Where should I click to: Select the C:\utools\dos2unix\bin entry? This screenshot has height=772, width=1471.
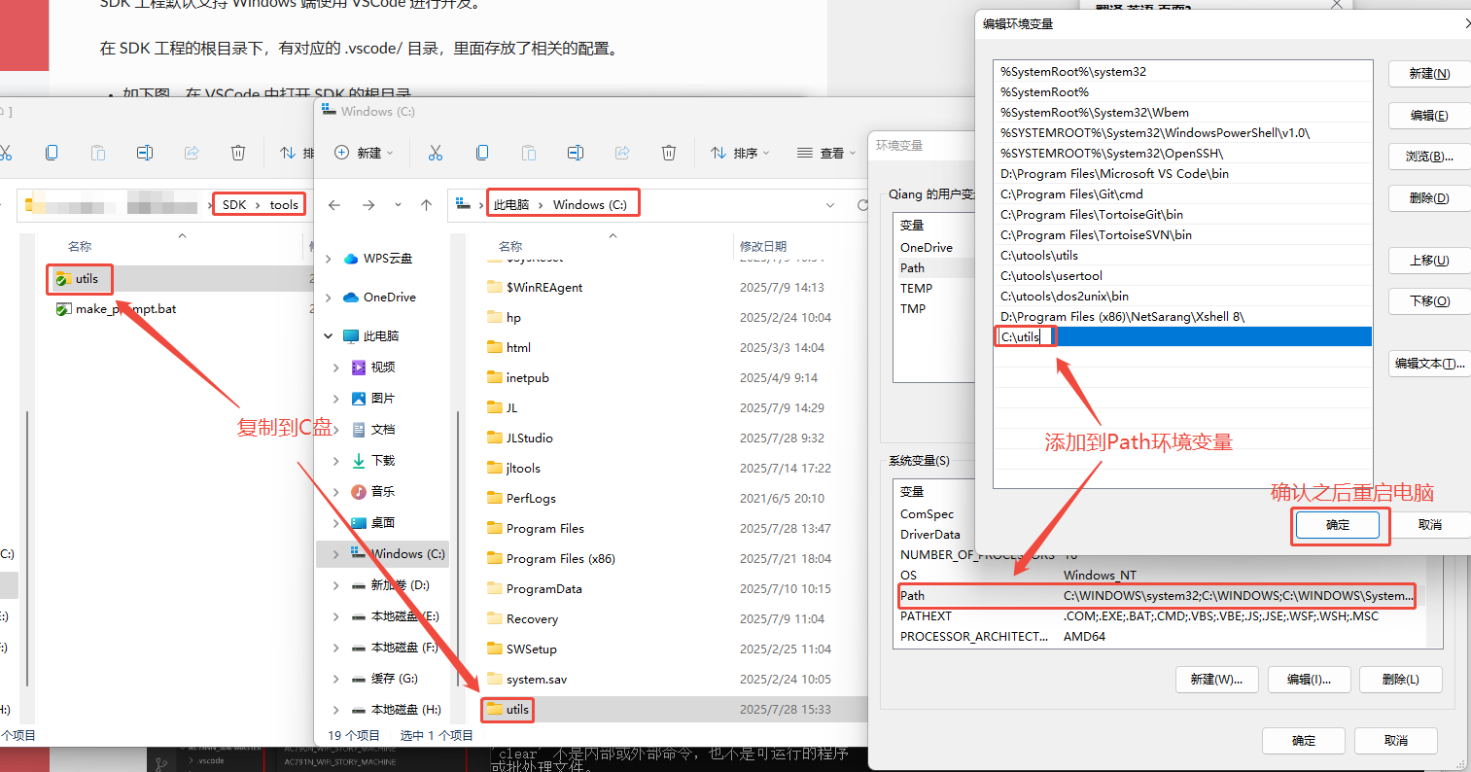pyautogui.click(x=1182, y=297)
